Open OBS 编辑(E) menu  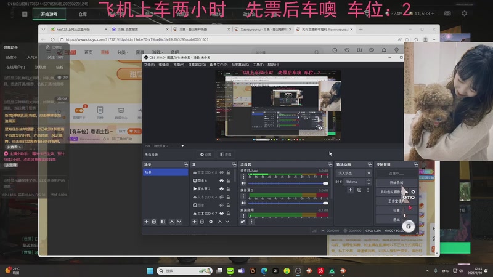[x=164, y=65]
